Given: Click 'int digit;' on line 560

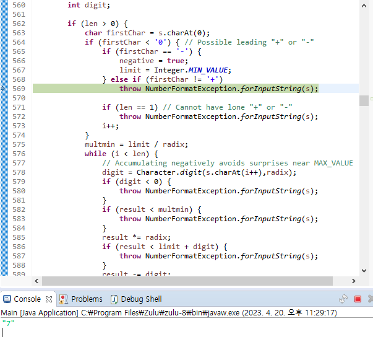Looking at the screenshot, I should [x=88, y=5].
